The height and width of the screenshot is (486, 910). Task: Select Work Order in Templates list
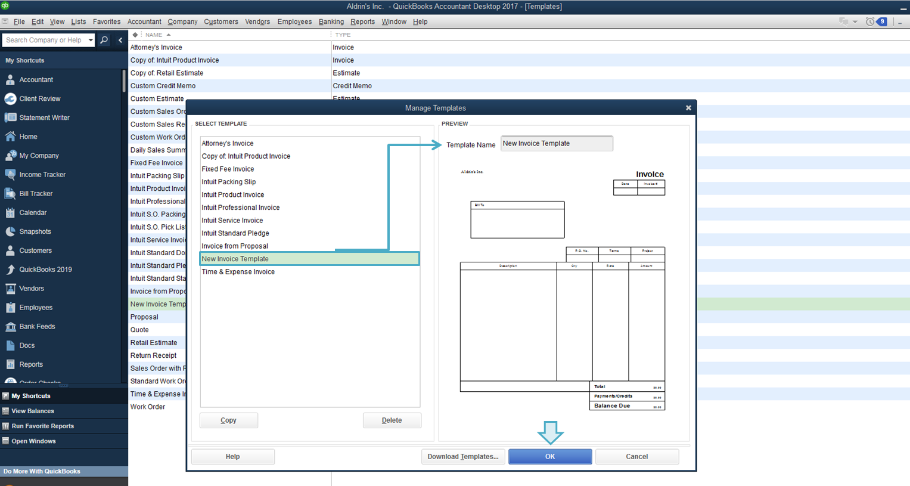click(148, 407)
